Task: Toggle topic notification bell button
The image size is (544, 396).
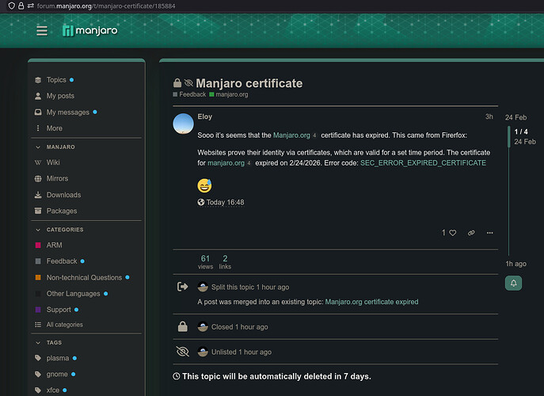Action: coord(514,283)
